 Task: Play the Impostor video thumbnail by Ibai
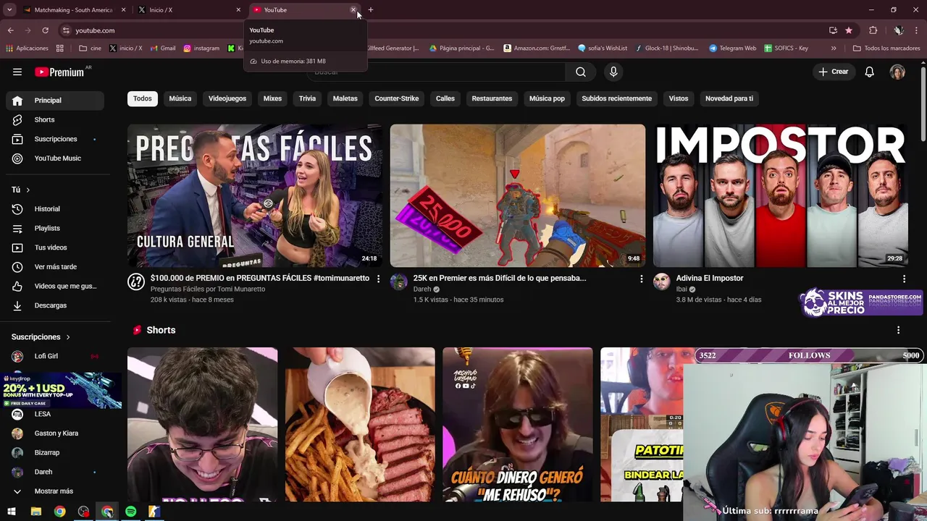(x=781, y=195)
